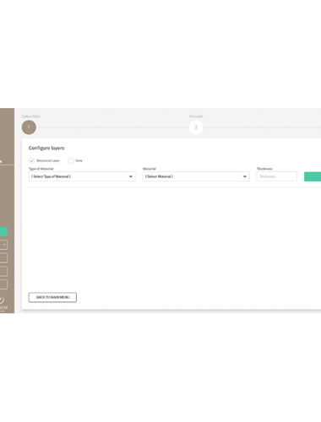321x422 pixels.
Task: Go to step 2 Simulate circle
Action: pos(196,127)
